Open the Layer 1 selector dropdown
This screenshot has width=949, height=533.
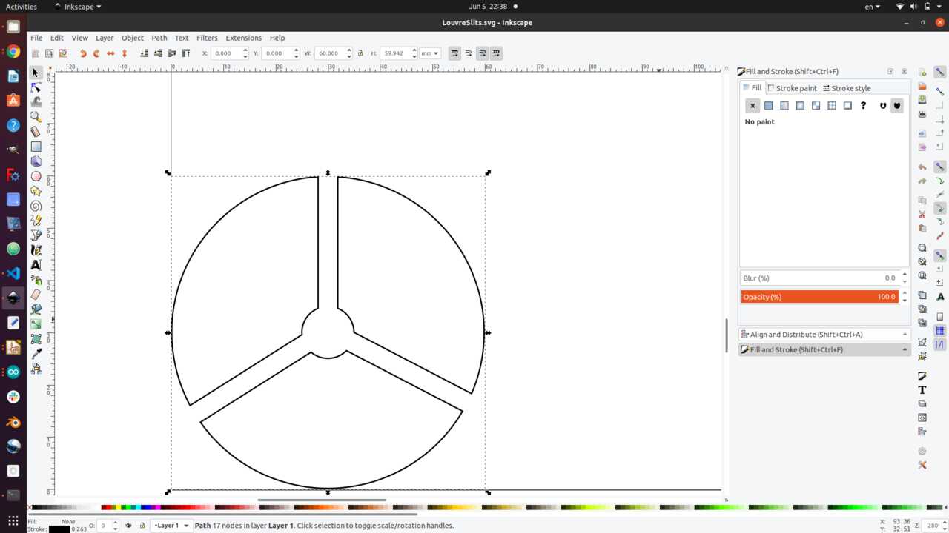click(171, 526)
